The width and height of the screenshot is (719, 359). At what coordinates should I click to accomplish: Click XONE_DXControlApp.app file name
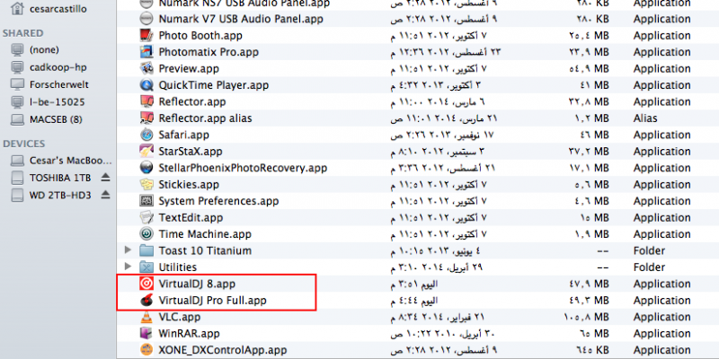[x=222, y=350]
